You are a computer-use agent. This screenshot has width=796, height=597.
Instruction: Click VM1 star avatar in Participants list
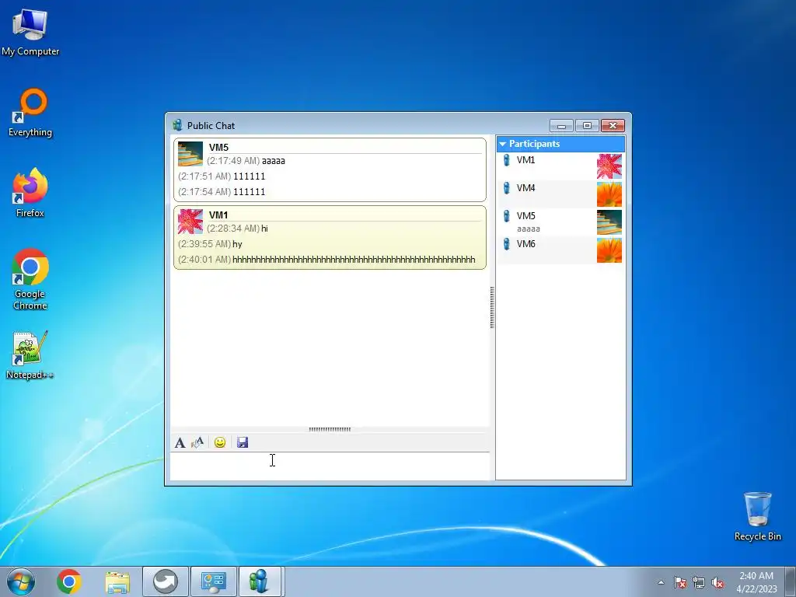pos(609,166)
